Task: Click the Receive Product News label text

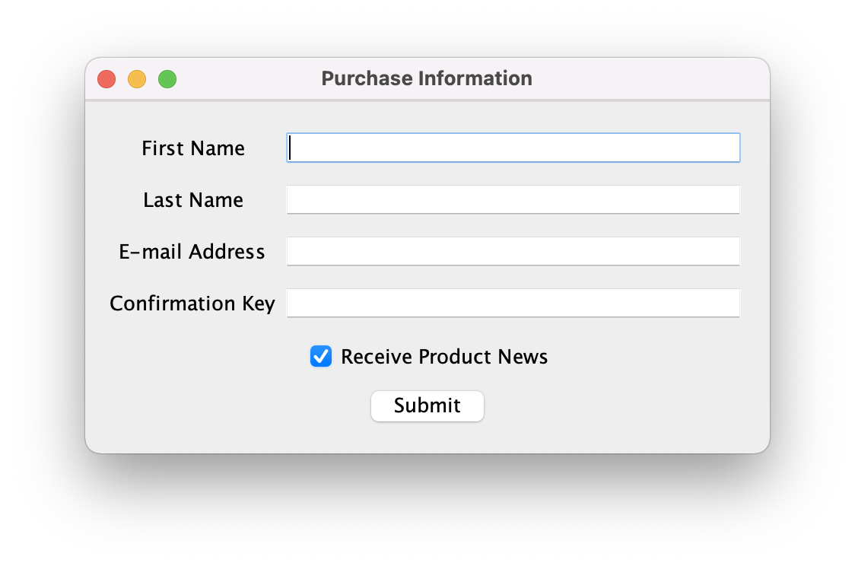Action: [x=444, y=357]
